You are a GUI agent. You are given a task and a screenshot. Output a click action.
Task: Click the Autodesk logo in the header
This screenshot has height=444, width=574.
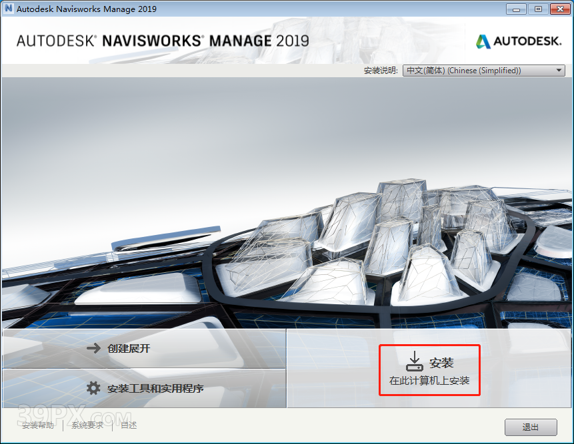click(518, 41)
